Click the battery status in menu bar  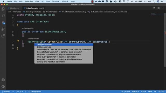point(138,1)
